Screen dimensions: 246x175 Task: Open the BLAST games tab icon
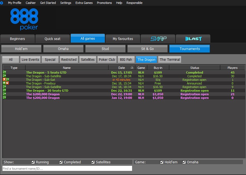coord(193,38)
